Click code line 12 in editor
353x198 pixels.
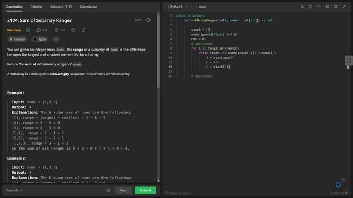(x=218, y=67)
